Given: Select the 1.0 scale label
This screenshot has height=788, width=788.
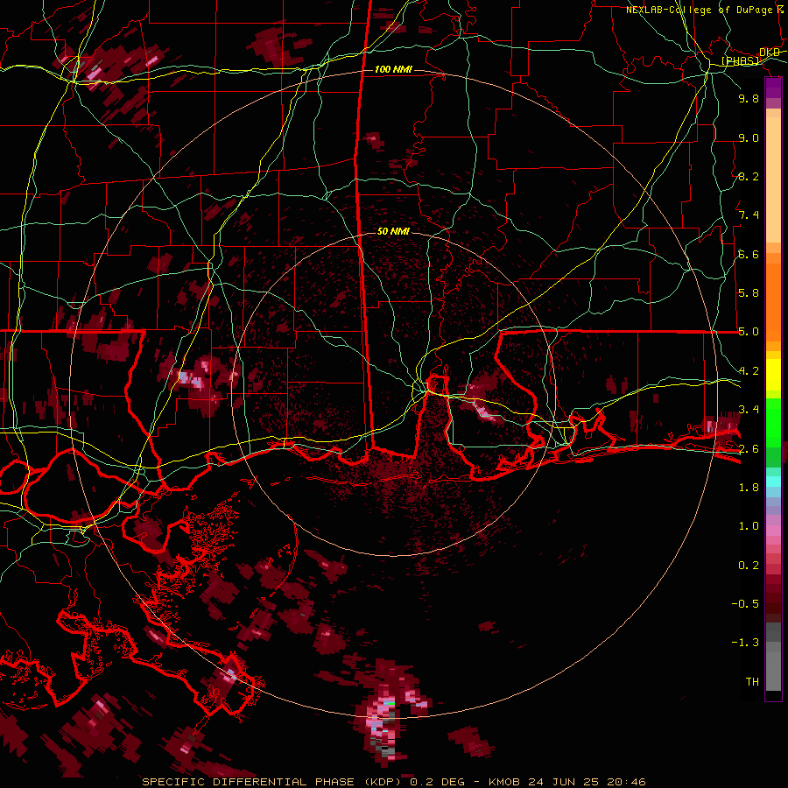Looking at the screenshot, I should 749,526.
